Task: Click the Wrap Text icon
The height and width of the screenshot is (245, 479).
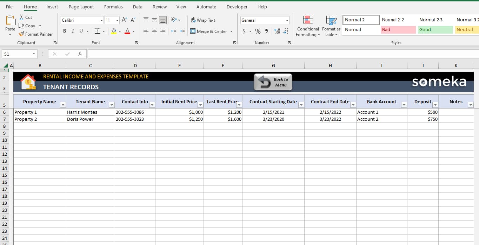Action: 203,20
